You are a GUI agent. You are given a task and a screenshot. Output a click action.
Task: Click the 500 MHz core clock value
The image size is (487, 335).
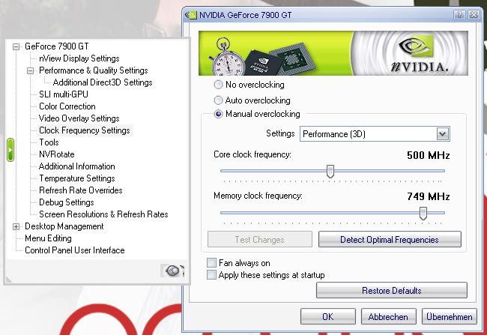(x=429, y=155)
